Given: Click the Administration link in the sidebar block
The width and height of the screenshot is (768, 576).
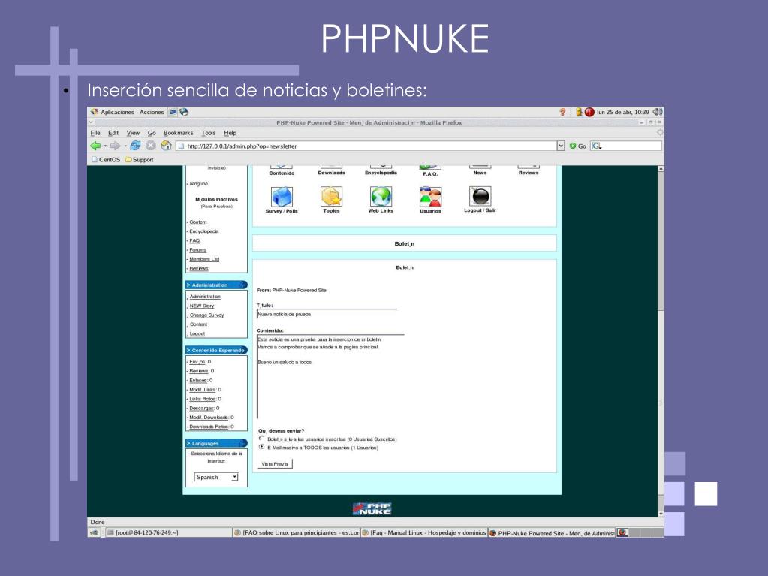Looking at the screenshot, I should pyautogui.click(x=205, y=297).
